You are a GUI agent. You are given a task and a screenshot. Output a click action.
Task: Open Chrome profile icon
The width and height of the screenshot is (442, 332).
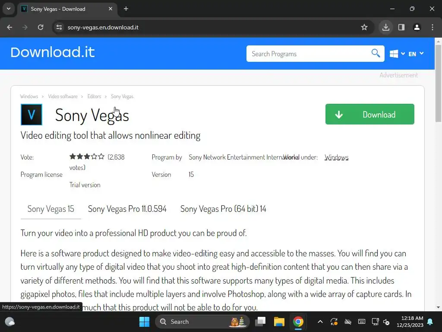tap(417, 27)
